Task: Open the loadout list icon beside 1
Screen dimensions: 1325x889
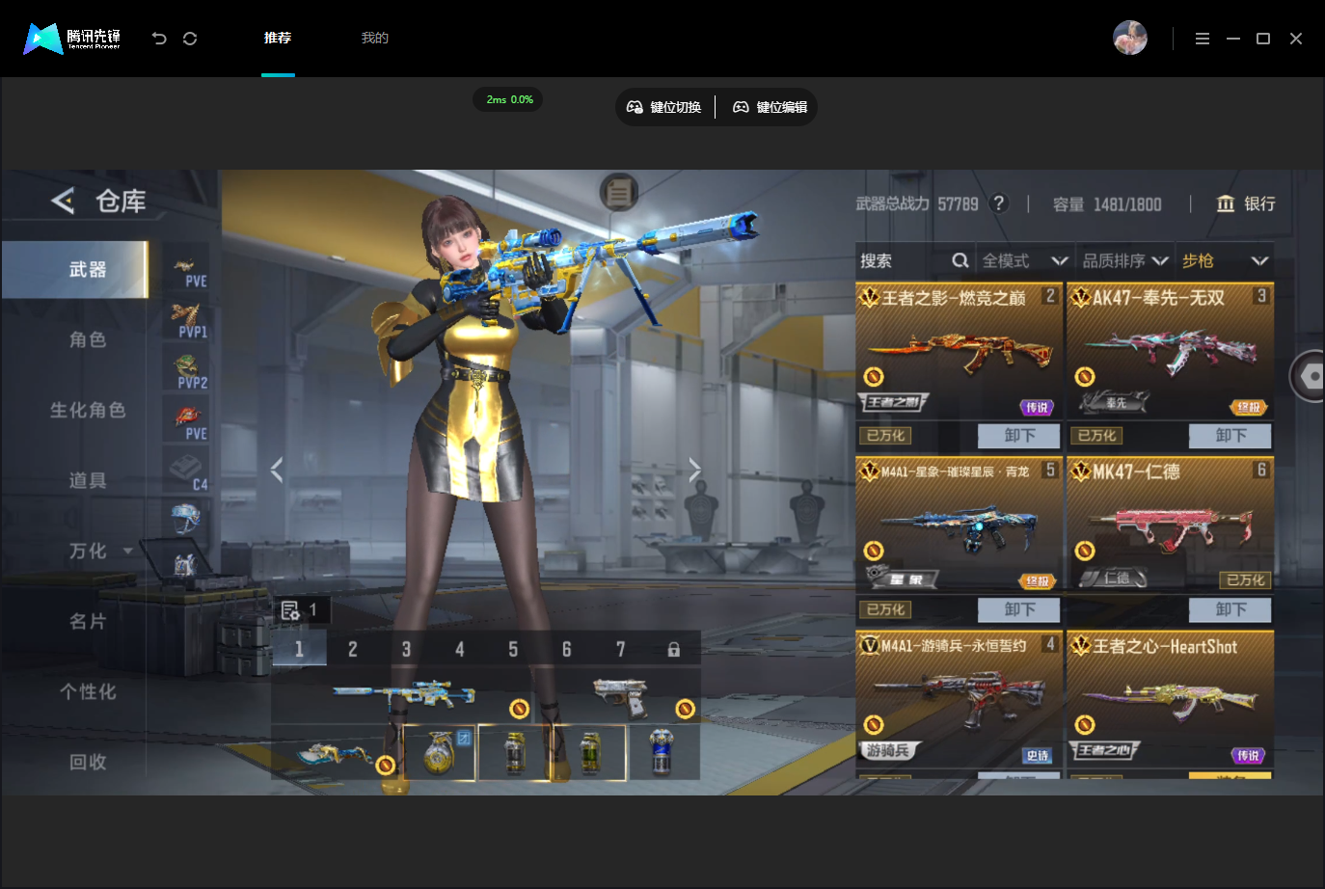Action: coord(290,610)
